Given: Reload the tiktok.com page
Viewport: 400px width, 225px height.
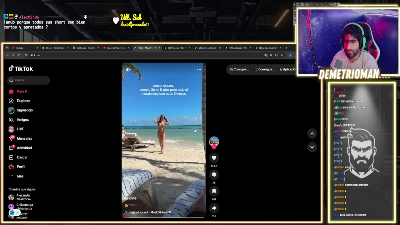Looking at the screenshot, I should pos(19,55).
